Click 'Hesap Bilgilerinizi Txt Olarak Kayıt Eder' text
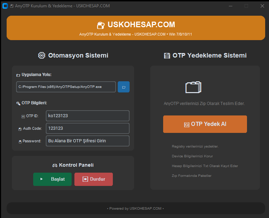 205,166
